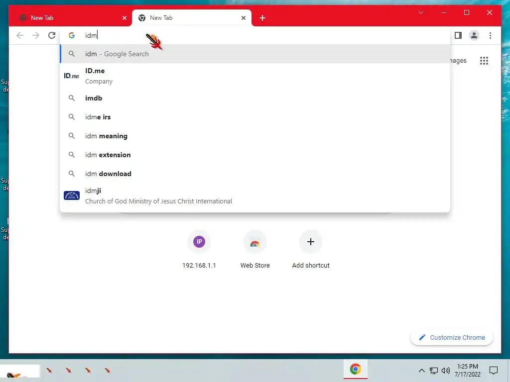The width and height of the screenshot is (510, 382).
Task: Choose the idmji Church of God suggestion
Action: pos(255,196)
